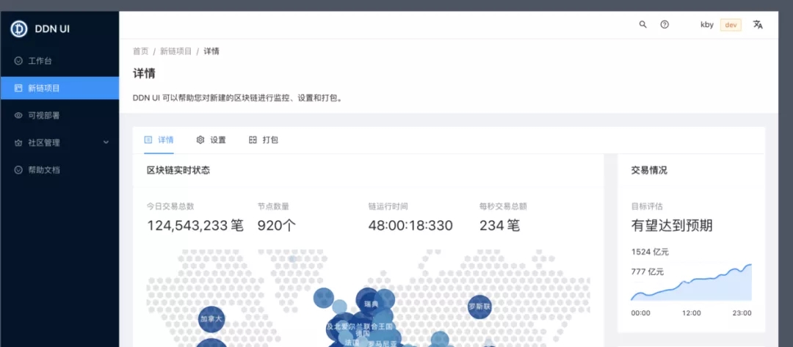Expand the 社区管理 submenu chevron
Screen dimensions: 793x347
pyautogui.click(x=106, y=142)
